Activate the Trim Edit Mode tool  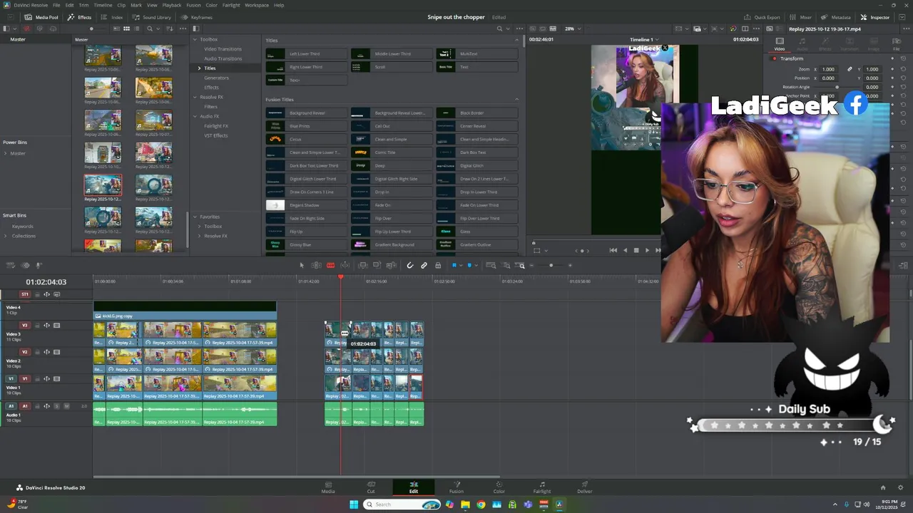point(316,266)
